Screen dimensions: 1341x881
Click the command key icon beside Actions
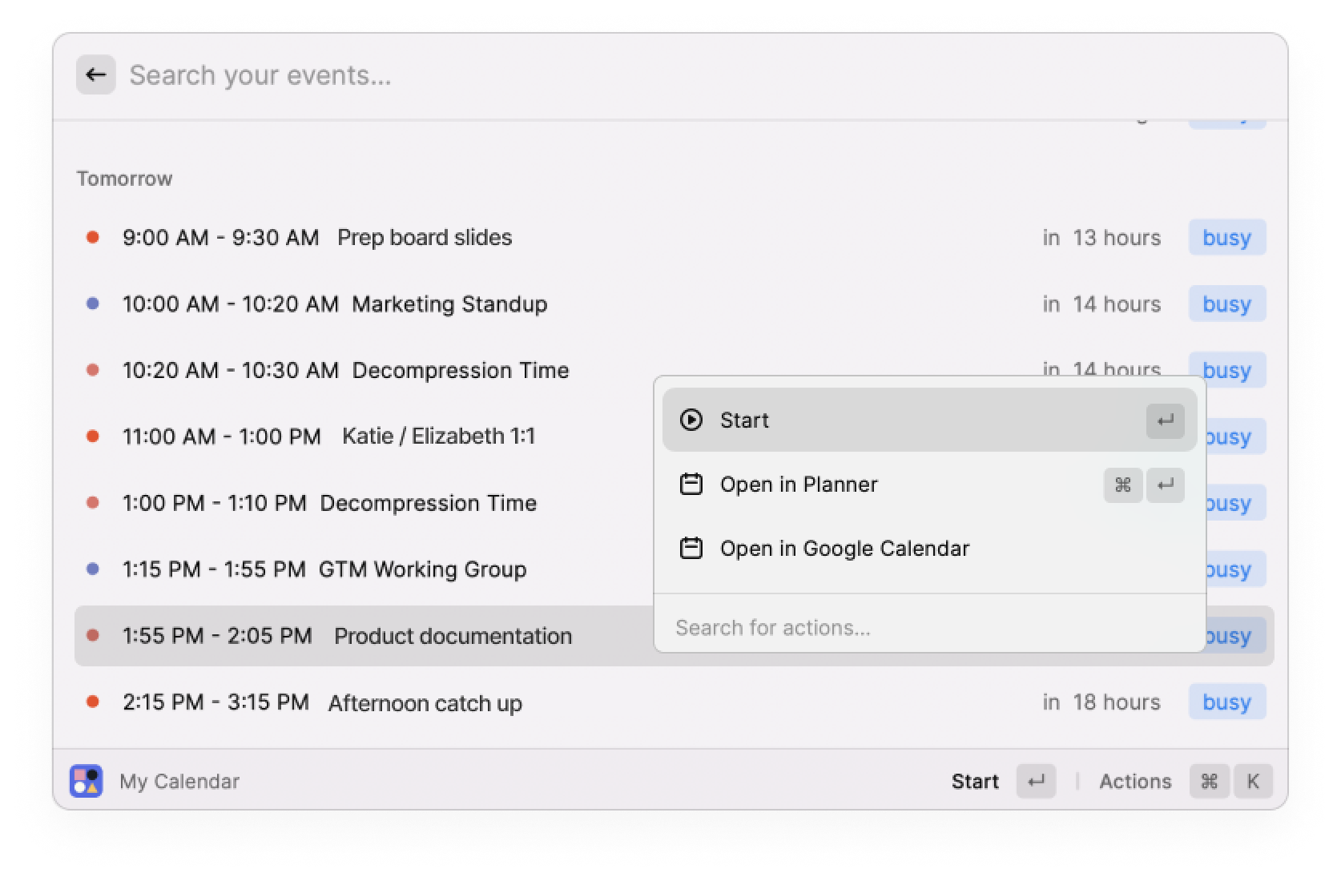1210,781
